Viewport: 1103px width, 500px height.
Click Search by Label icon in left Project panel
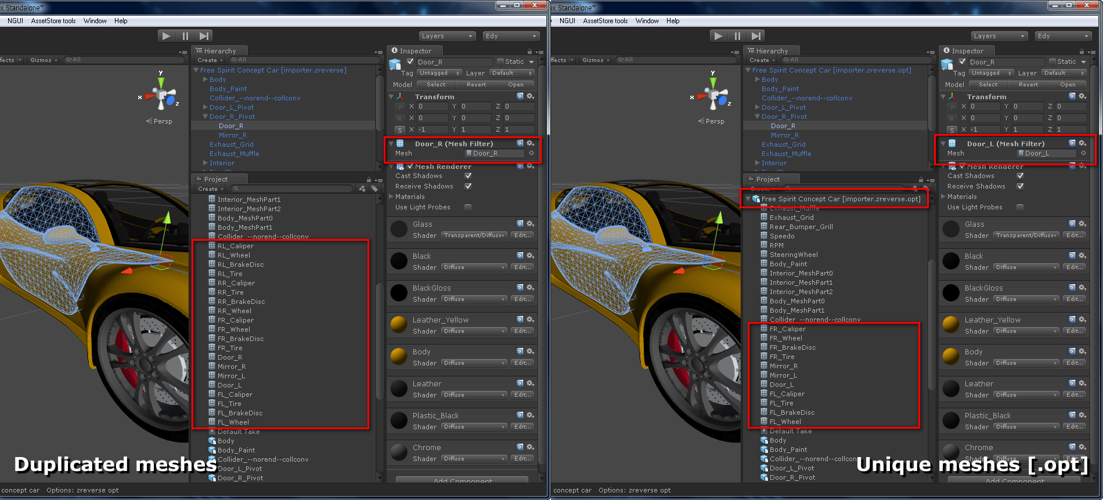coord(374,189)
